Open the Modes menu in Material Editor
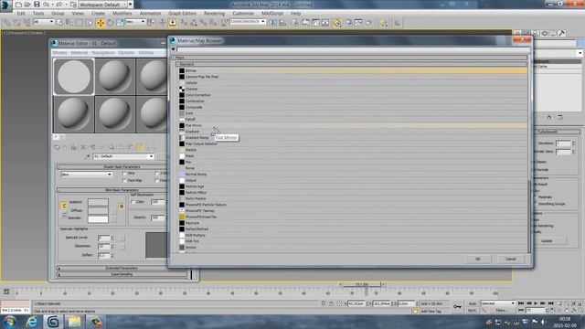Screen dimensions: 585x329 pyautogui.click(x=59, y=53)
